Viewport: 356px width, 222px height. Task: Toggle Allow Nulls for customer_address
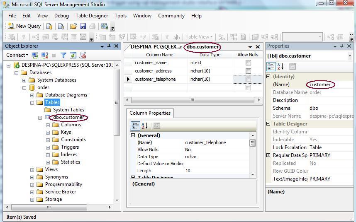(248, 71)
